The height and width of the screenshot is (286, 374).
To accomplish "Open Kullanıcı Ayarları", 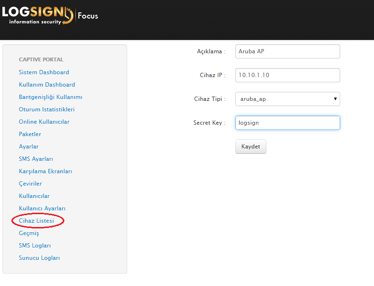I will pyautogui.click(x=42, y=208).
